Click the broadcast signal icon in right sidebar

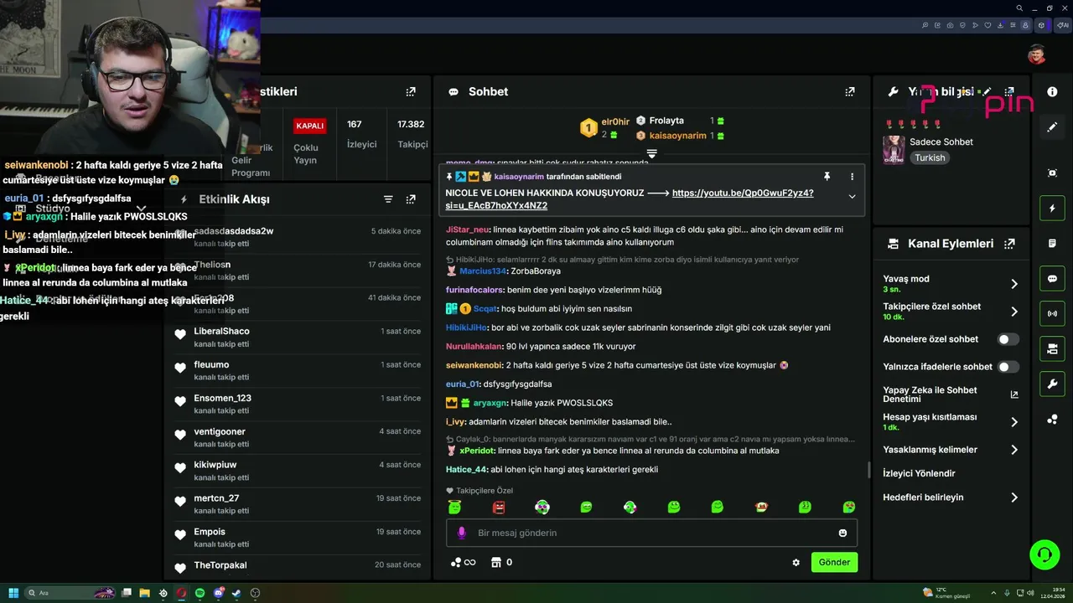[1052, 314]
